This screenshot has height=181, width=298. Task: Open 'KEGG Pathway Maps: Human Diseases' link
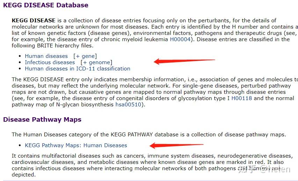tap(76, 145)
